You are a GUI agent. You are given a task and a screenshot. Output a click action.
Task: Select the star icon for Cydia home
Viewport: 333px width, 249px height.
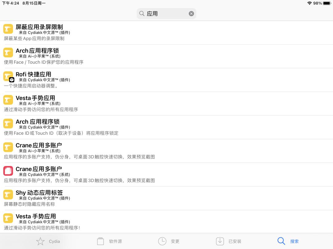(40, 241)
